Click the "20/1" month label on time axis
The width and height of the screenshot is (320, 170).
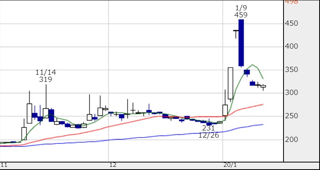[x=230, y=165]
